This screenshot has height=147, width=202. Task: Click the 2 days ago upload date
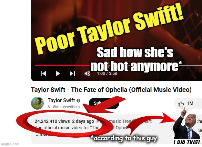83,121
